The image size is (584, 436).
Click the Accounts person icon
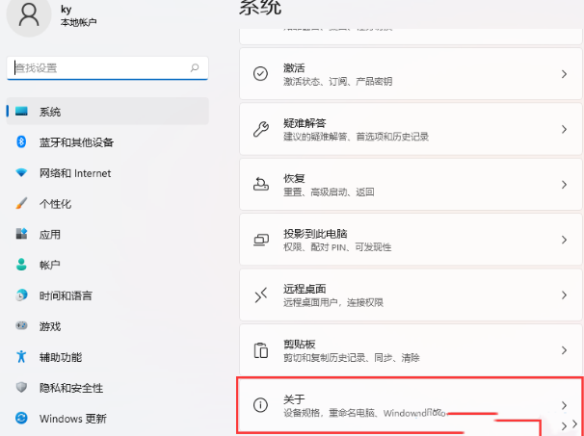point(20,265)
